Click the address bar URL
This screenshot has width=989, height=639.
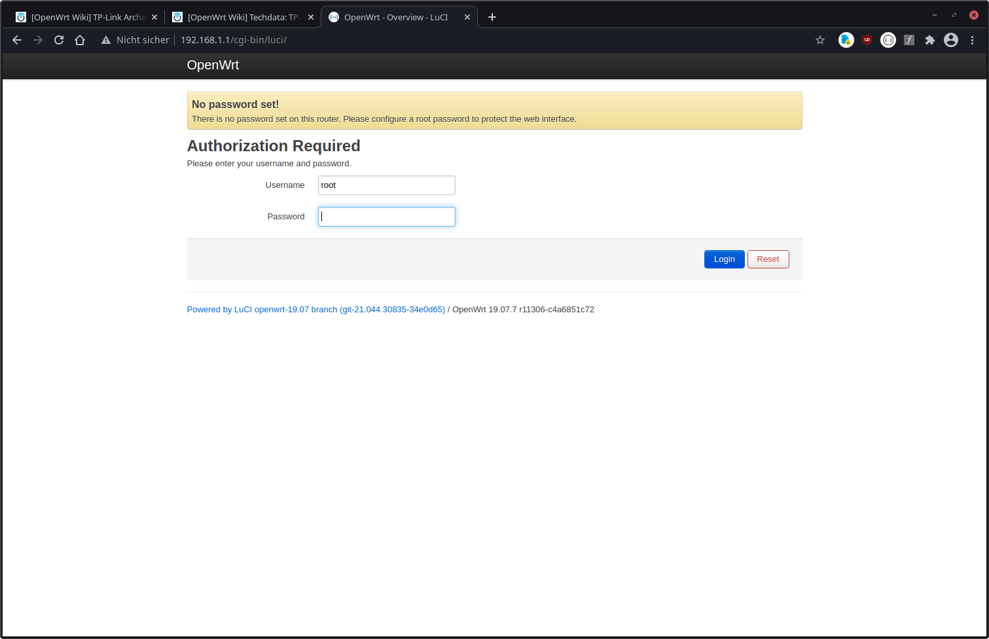(234, 40)
